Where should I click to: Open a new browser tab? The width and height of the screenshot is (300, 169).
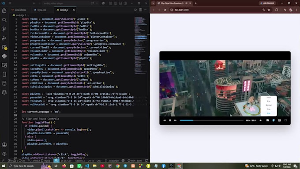(x=195, y=3)
